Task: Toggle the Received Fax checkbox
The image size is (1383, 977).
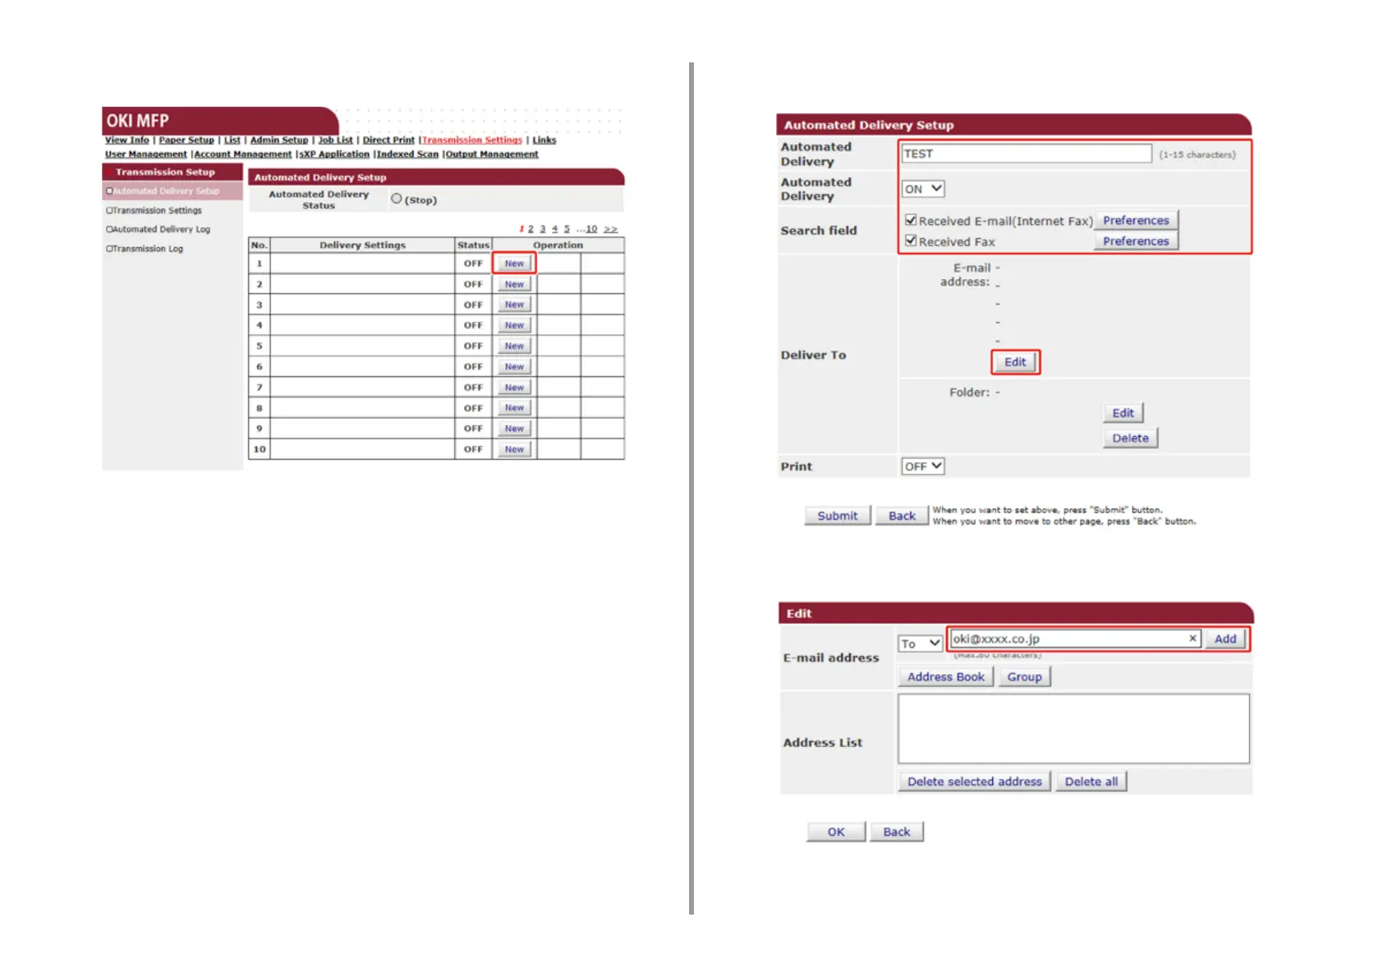Action: click(910, 241)
